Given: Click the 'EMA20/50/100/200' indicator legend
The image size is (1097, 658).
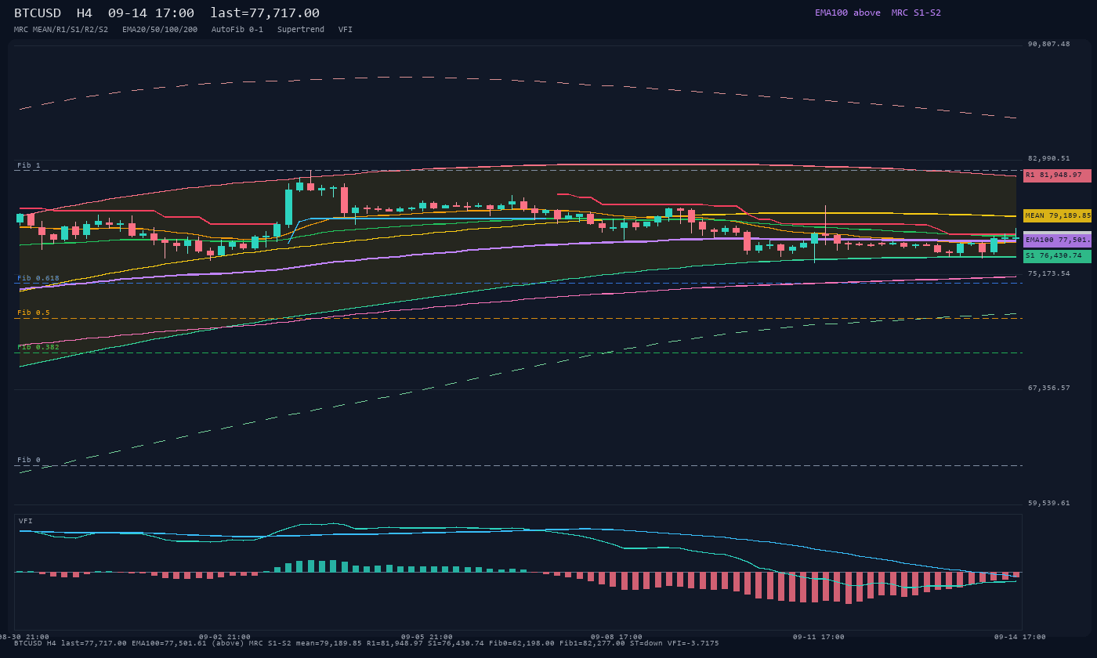Looking at the screenshot, I should pyautogui.click(x=160, y=30).
